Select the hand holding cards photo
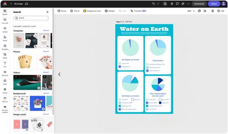Screen dimensions: 228x134 pos(45,62)
